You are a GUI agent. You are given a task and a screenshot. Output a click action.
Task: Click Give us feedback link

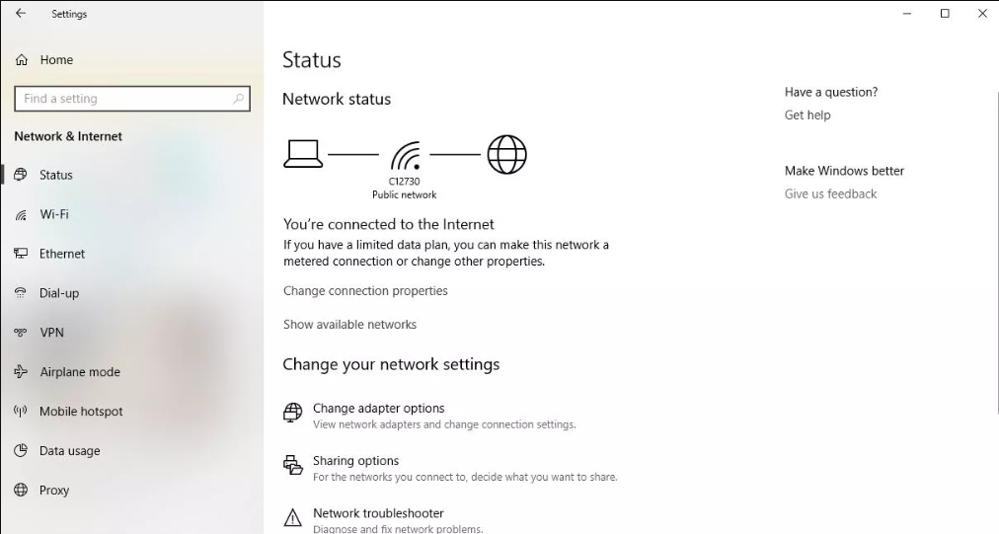[830, 193]
